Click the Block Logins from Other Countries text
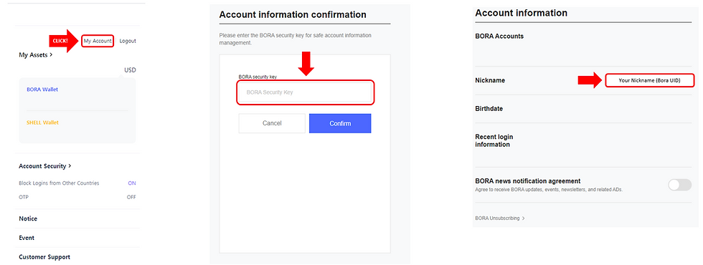The height and width of the screenshot is (265, 703). coord(59,183)
